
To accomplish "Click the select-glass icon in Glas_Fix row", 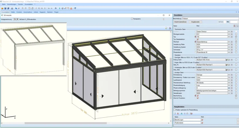I will pos(227,65).
